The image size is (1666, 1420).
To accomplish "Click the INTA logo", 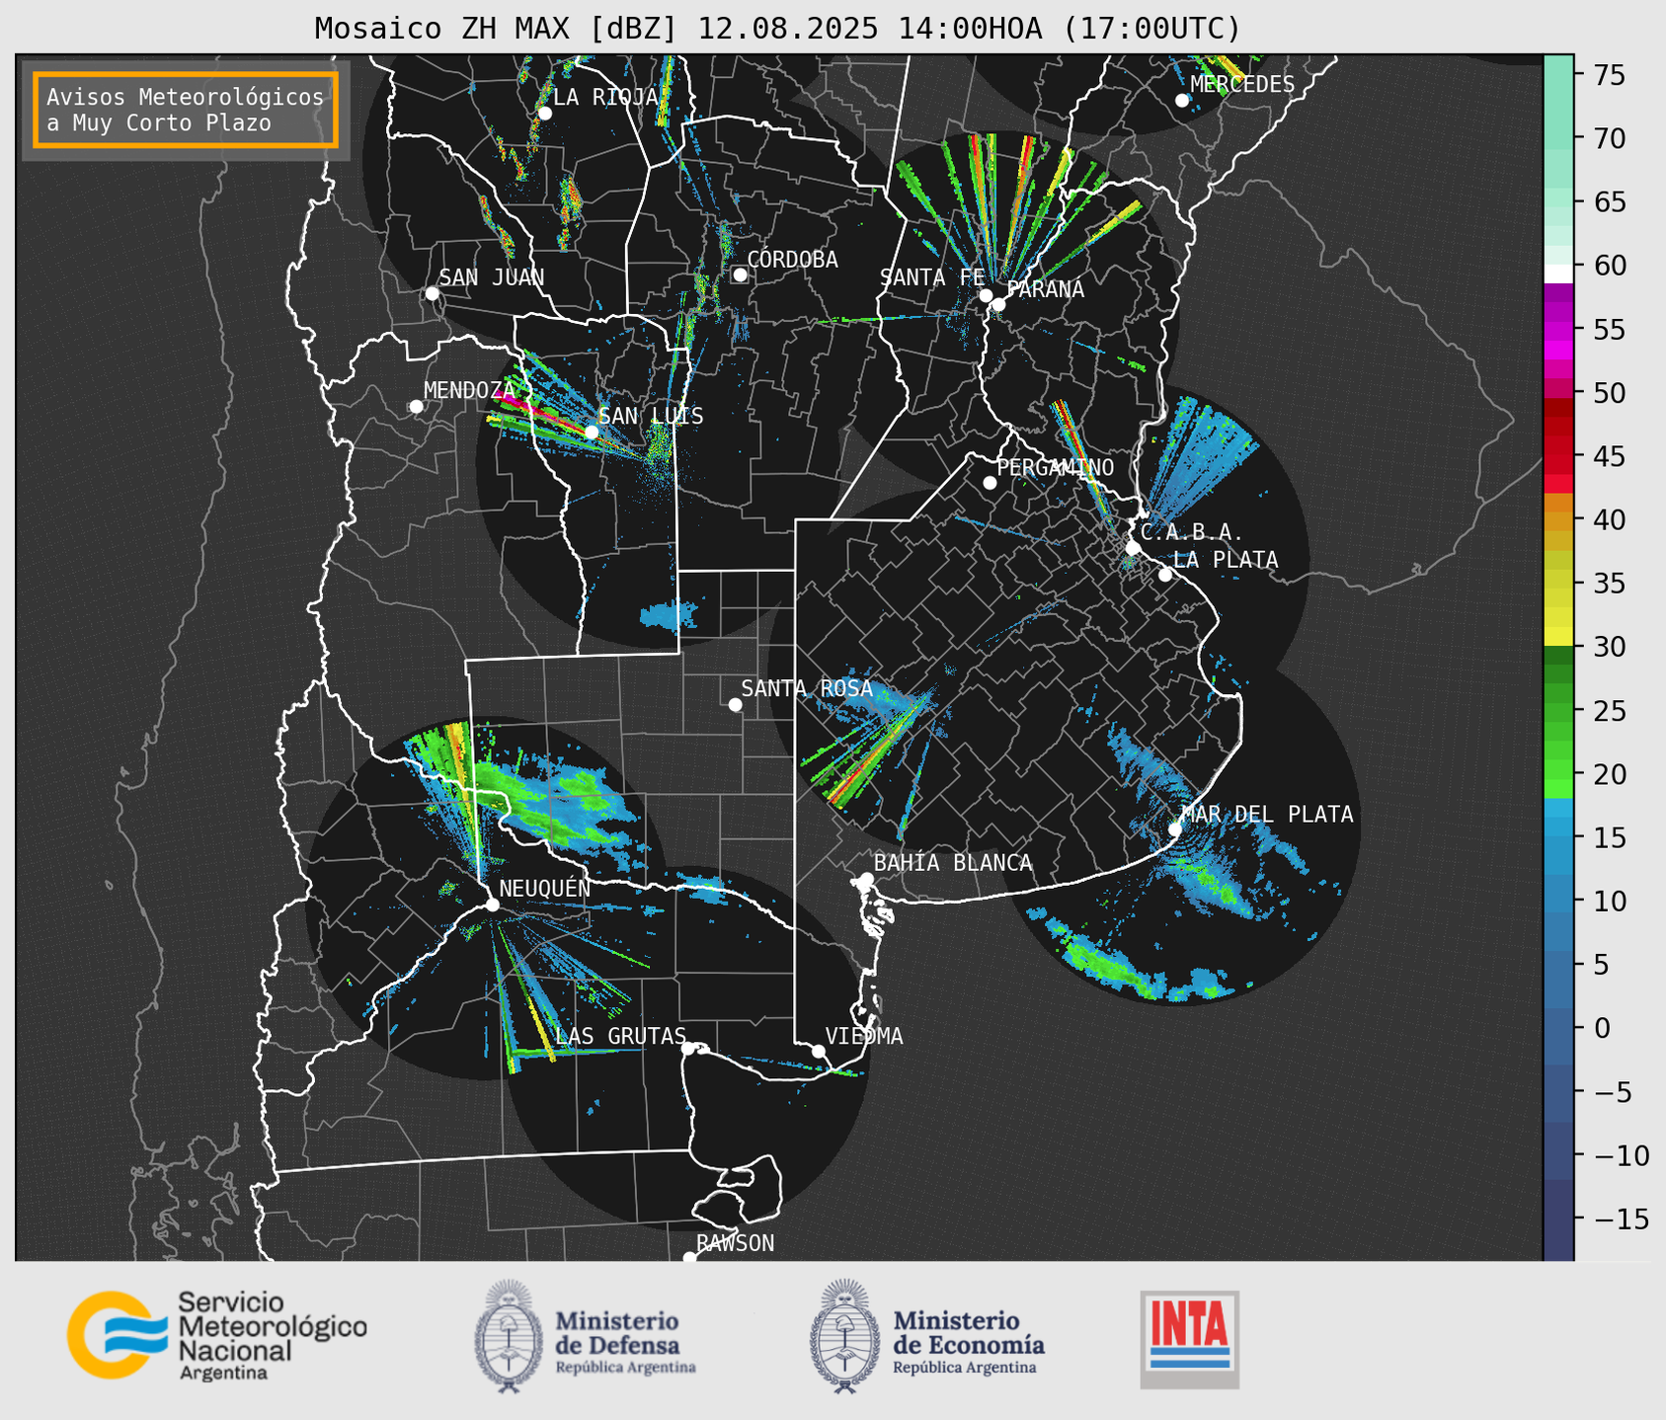I will (x=1190, y=1339).
